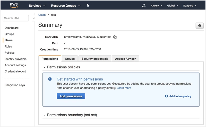This screenshot has width=206, height=127.
Task: Switch to the Access Advisor tab
Action: click(125, 59)
